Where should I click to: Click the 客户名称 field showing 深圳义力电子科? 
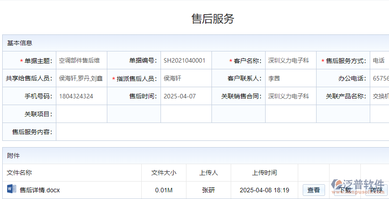[x=290, y=60]
